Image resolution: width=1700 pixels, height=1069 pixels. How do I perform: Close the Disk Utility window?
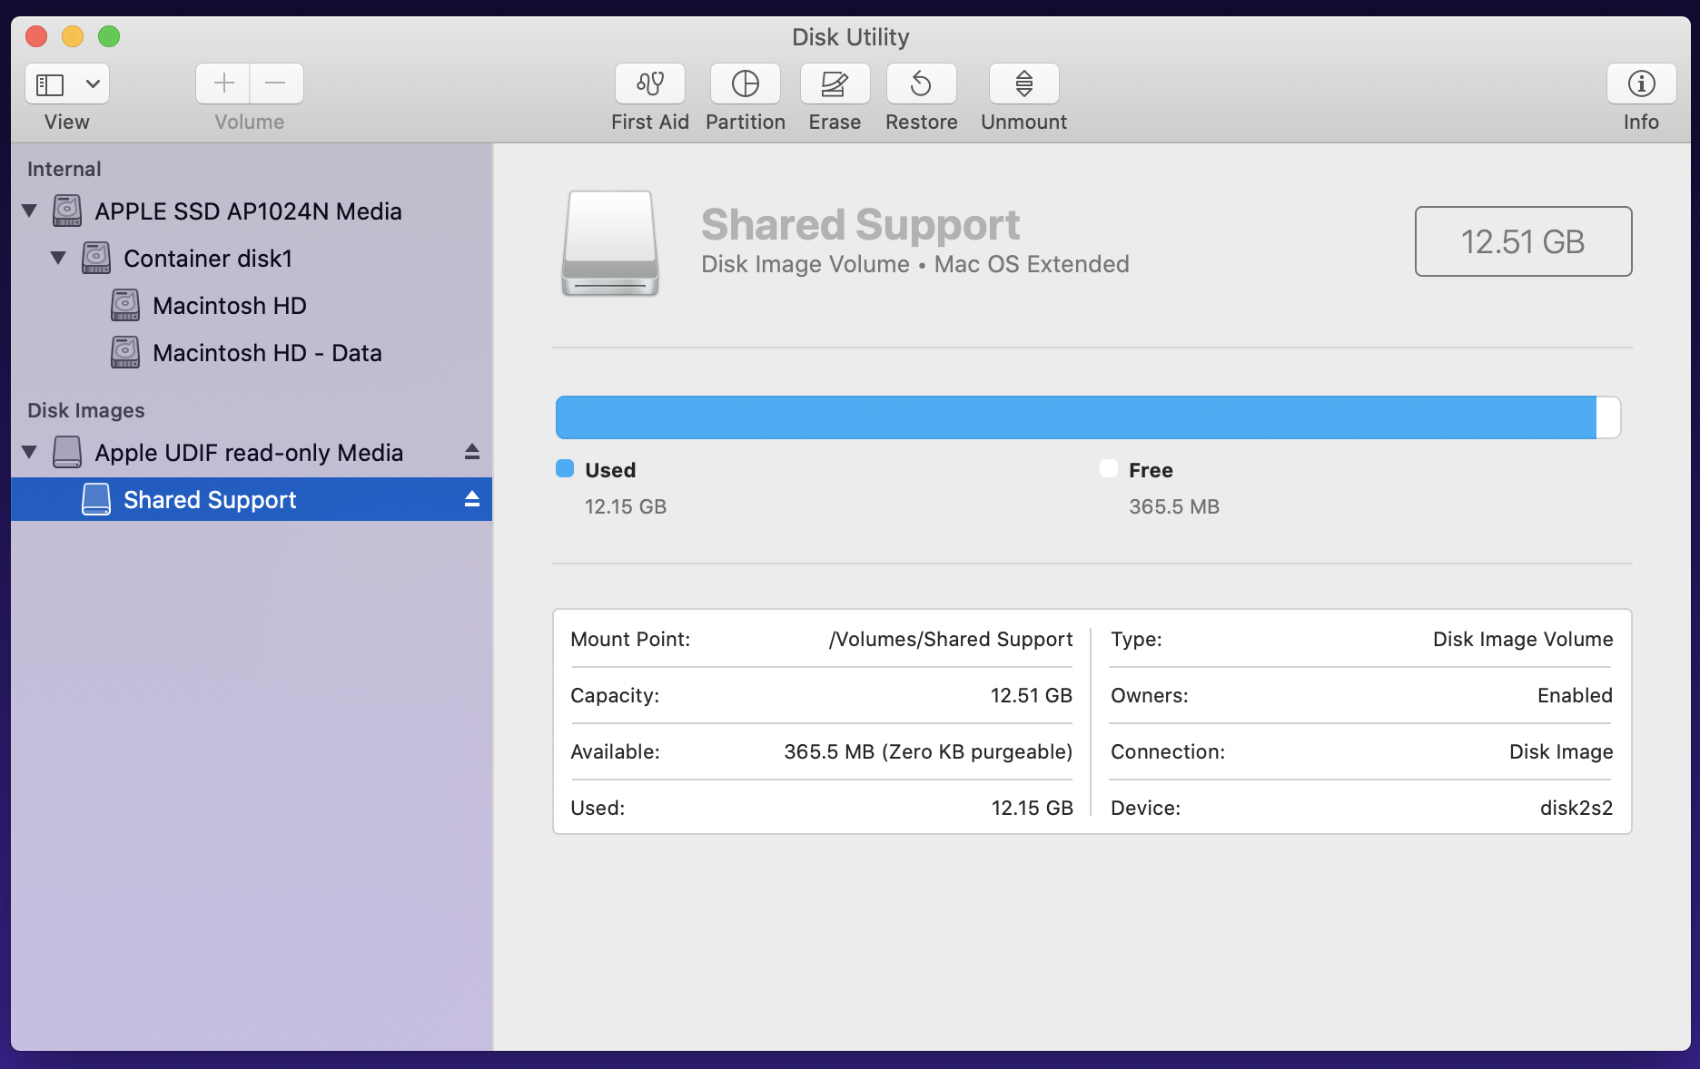click(x=36, y=36)
